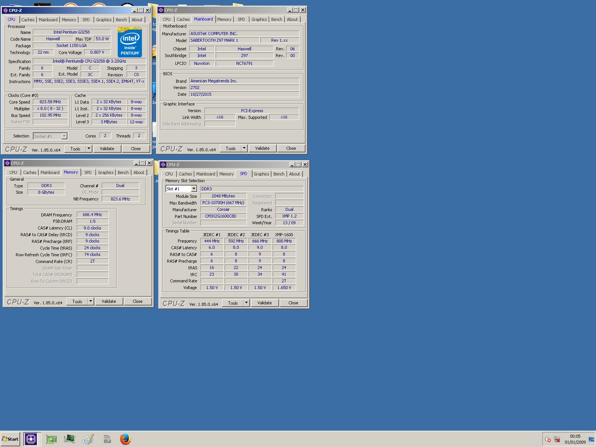Click the Level 3 cache 3 MBytes value
Screen dimensions: 596x447
pyautogui.click(x=109, y=122)
